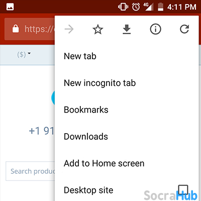
Task: Open the image notification in the status bar
Action: [x=10, y=7]
